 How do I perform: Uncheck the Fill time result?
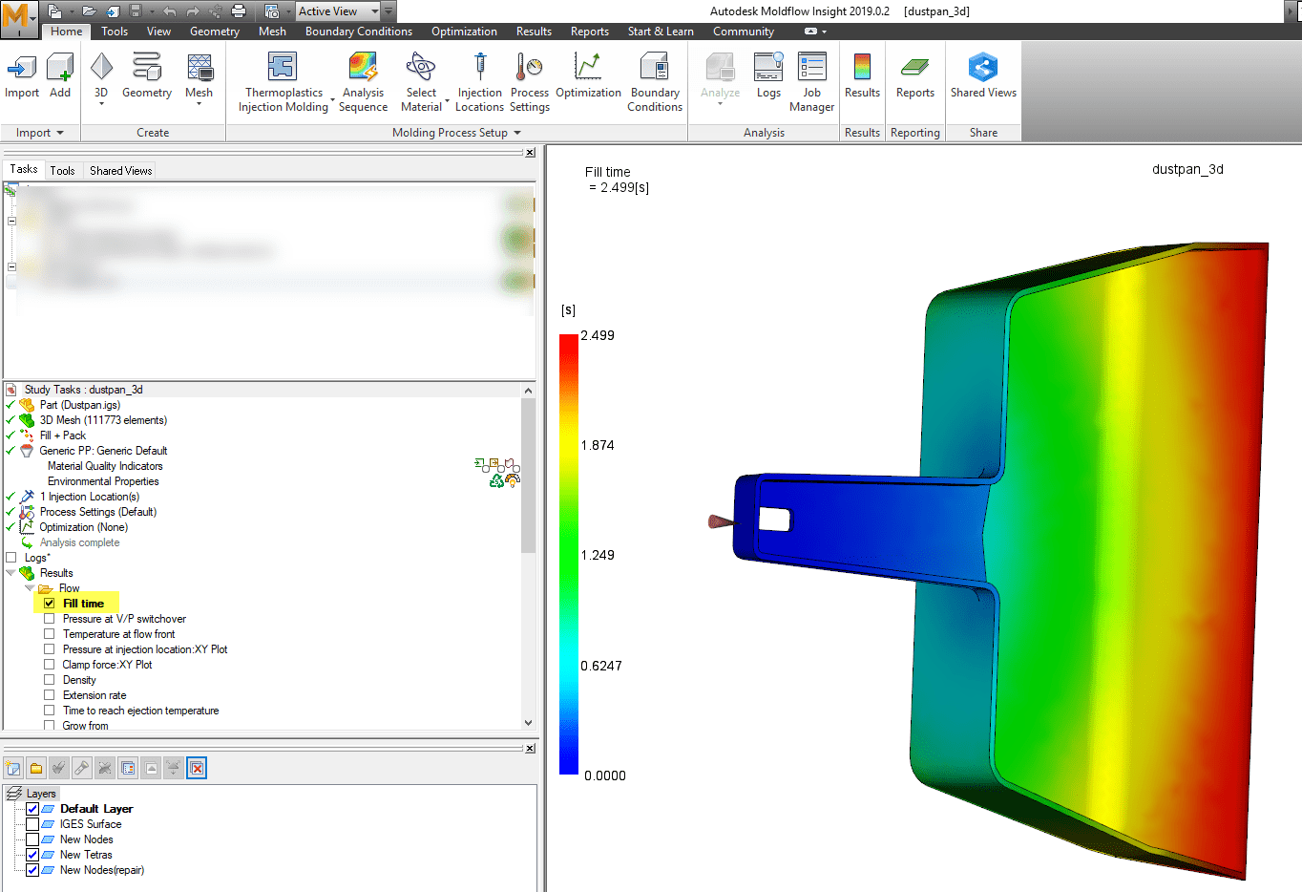pyautogui.click(x=49, y=603)
